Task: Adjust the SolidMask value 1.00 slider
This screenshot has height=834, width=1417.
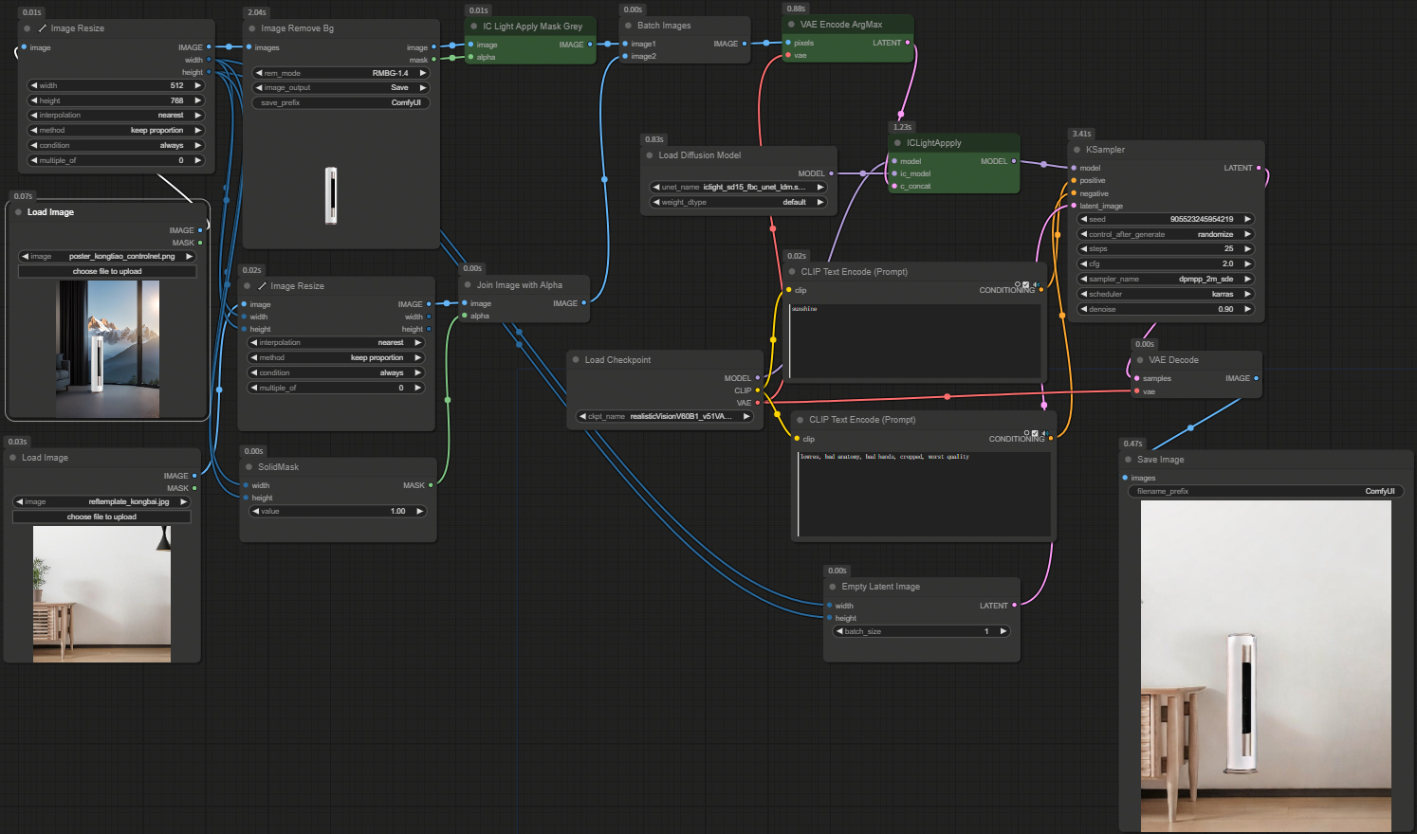Action: [x=339, y=511]
